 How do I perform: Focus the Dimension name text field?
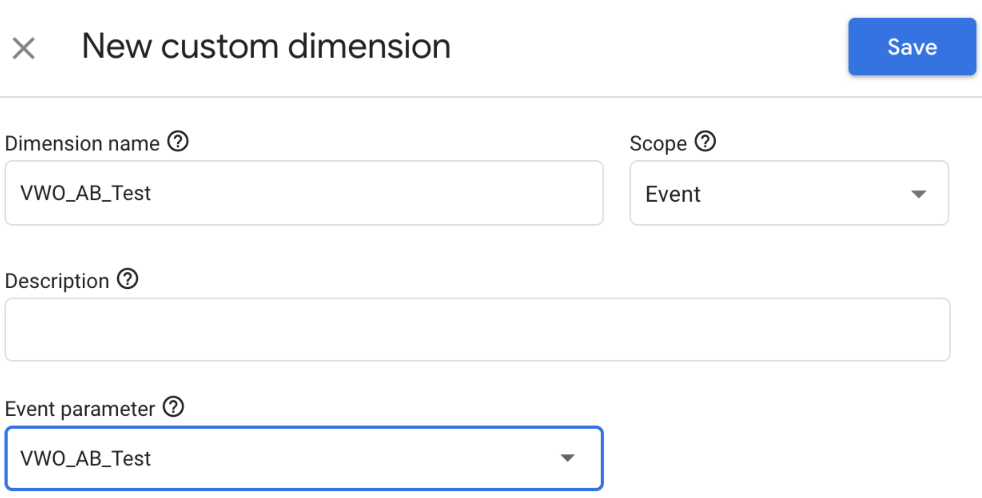click(304, 193)
